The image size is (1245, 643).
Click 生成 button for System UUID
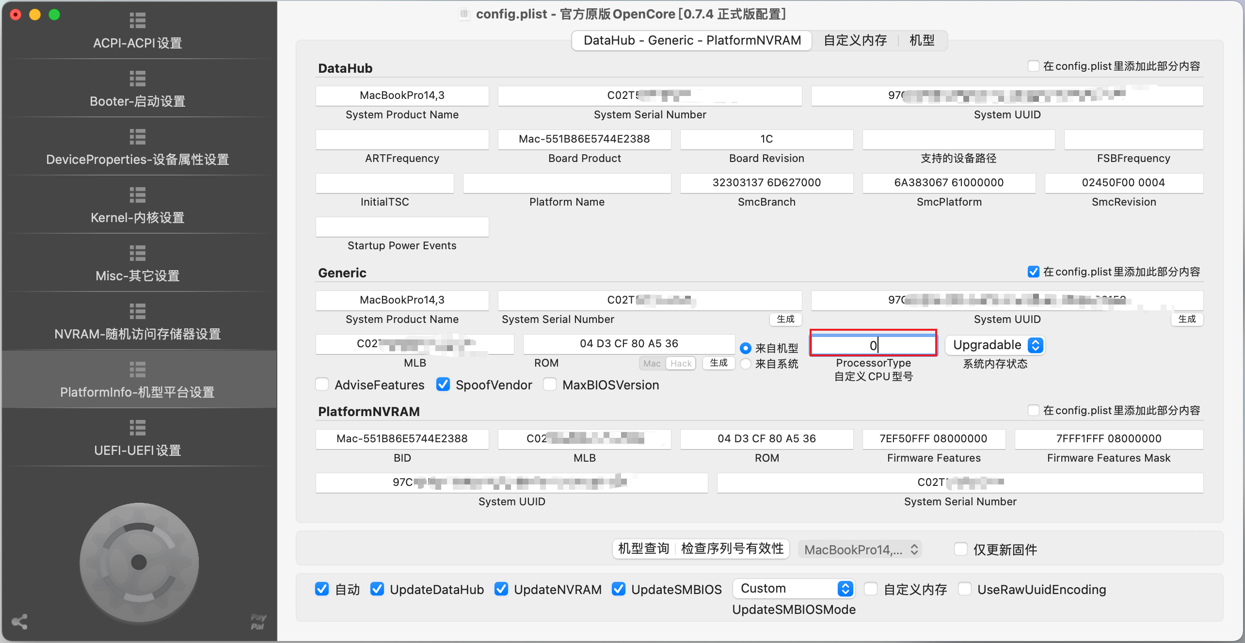click(x=1187, y=319)
